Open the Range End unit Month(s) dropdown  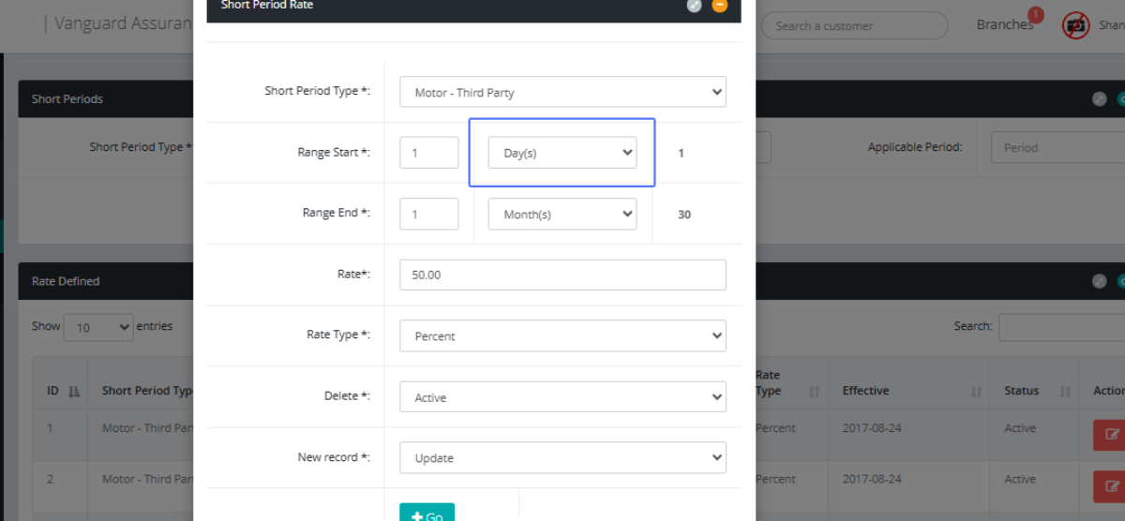click(562, 214)
